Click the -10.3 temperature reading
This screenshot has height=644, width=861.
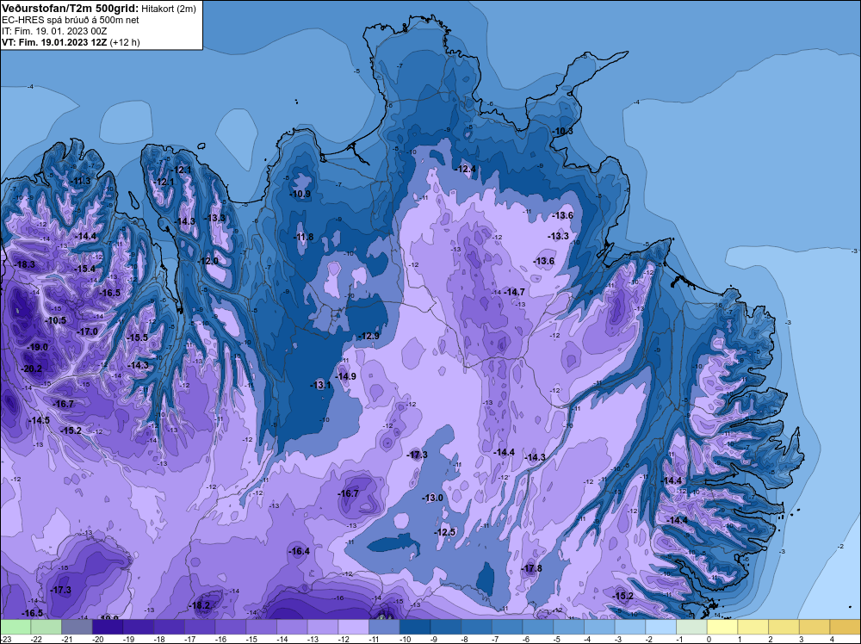(x=562, y=131)
